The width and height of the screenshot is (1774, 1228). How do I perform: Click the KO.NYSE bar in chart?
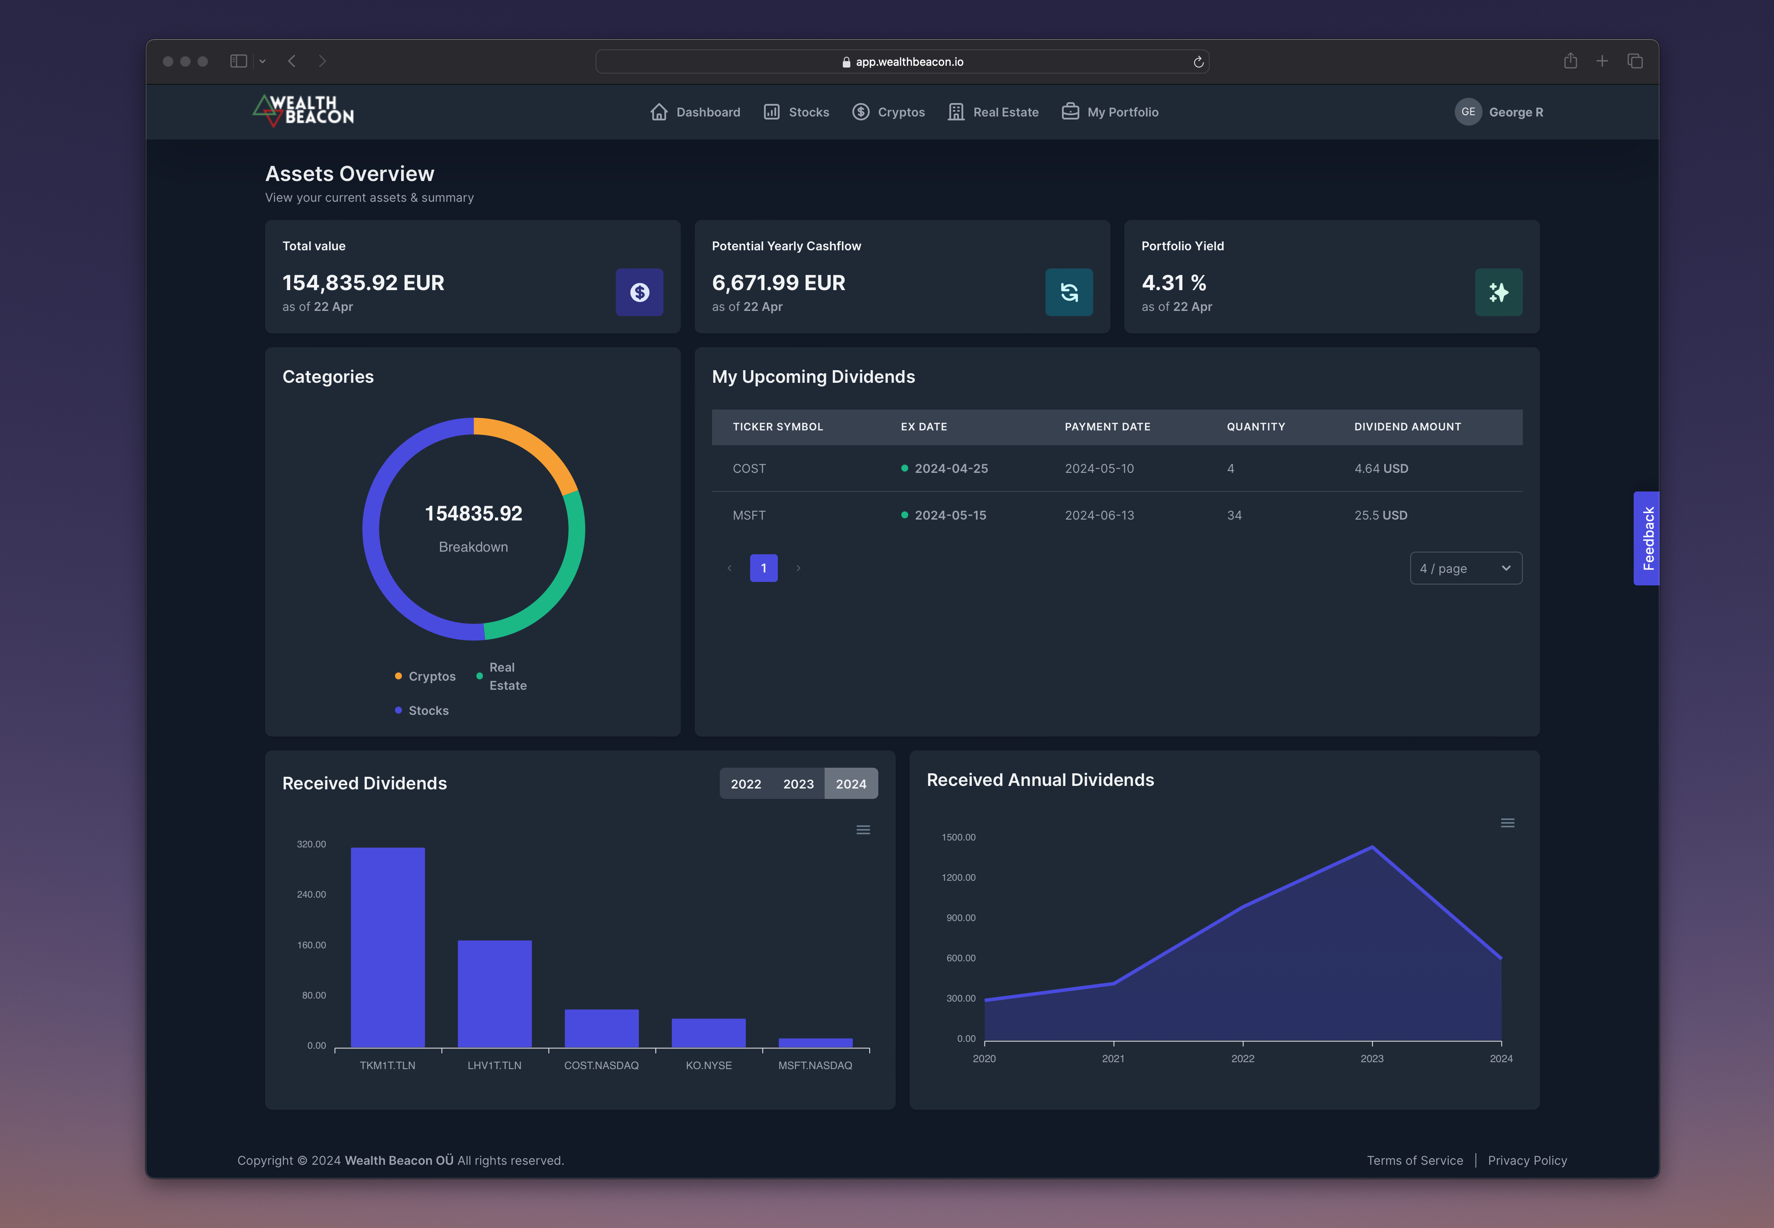click(x=709, y=1033)
